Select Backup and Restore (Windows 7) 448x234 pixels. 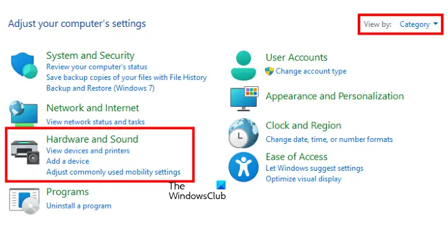(x=100, y=88)
